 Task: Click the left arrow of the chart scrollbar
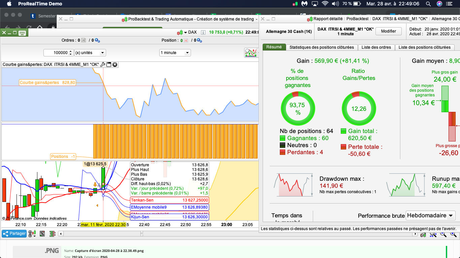pos(60,233)
